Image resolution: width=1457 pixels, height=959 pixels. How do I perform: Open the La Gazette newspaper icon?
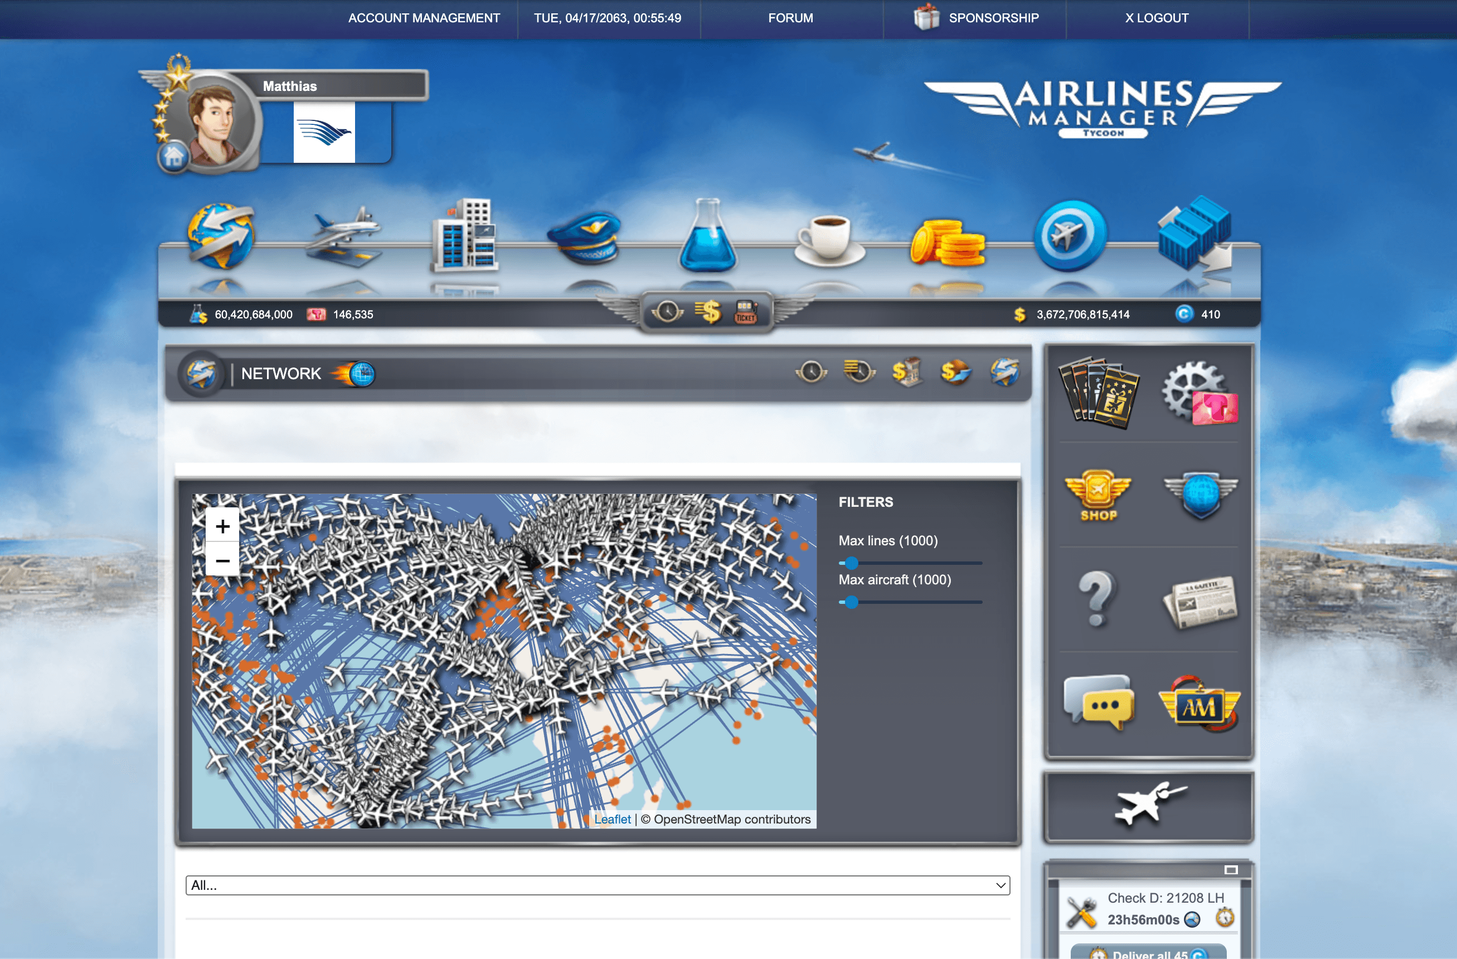click(x=1200, y=602)
